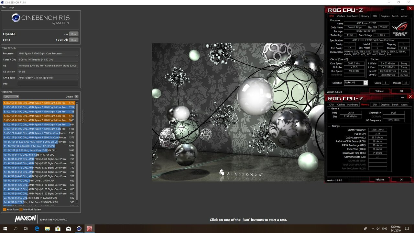414x233 pixels.
Task: Click Validate in the lower CPU-Z window
Action: click(379, 180)
